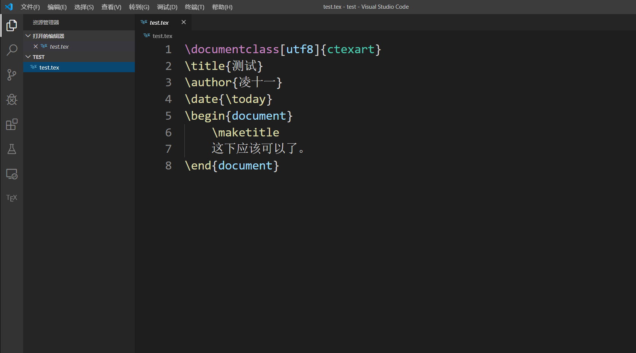
Task: Click the test.tex breadcrumb above the editor
Action: (x=162, y=36)
